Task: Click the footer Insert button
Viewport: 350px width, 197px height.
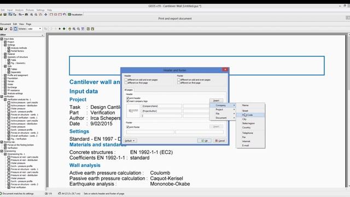Action: [x=216, y=126]
